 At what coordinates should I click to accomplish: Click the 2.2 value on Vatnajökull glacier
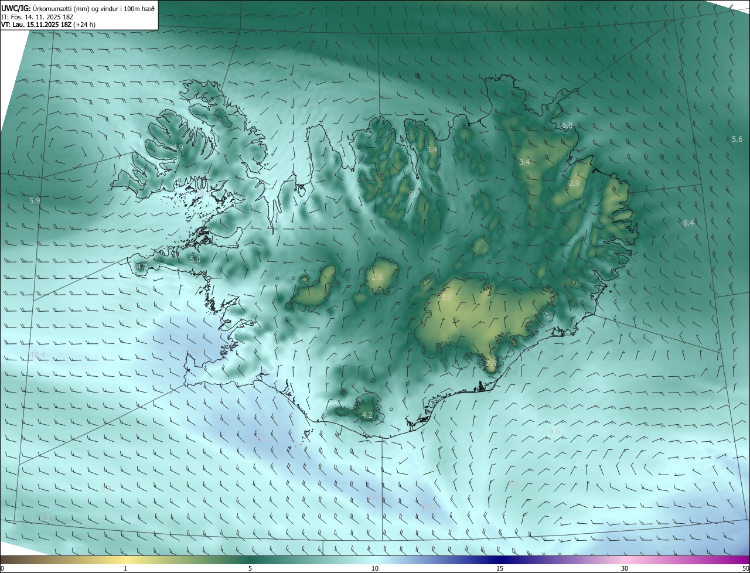point(446,298)
